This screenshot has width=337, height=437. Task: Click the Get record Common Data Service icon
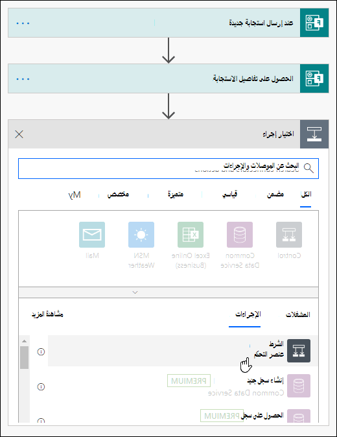[x=299, y=416]
